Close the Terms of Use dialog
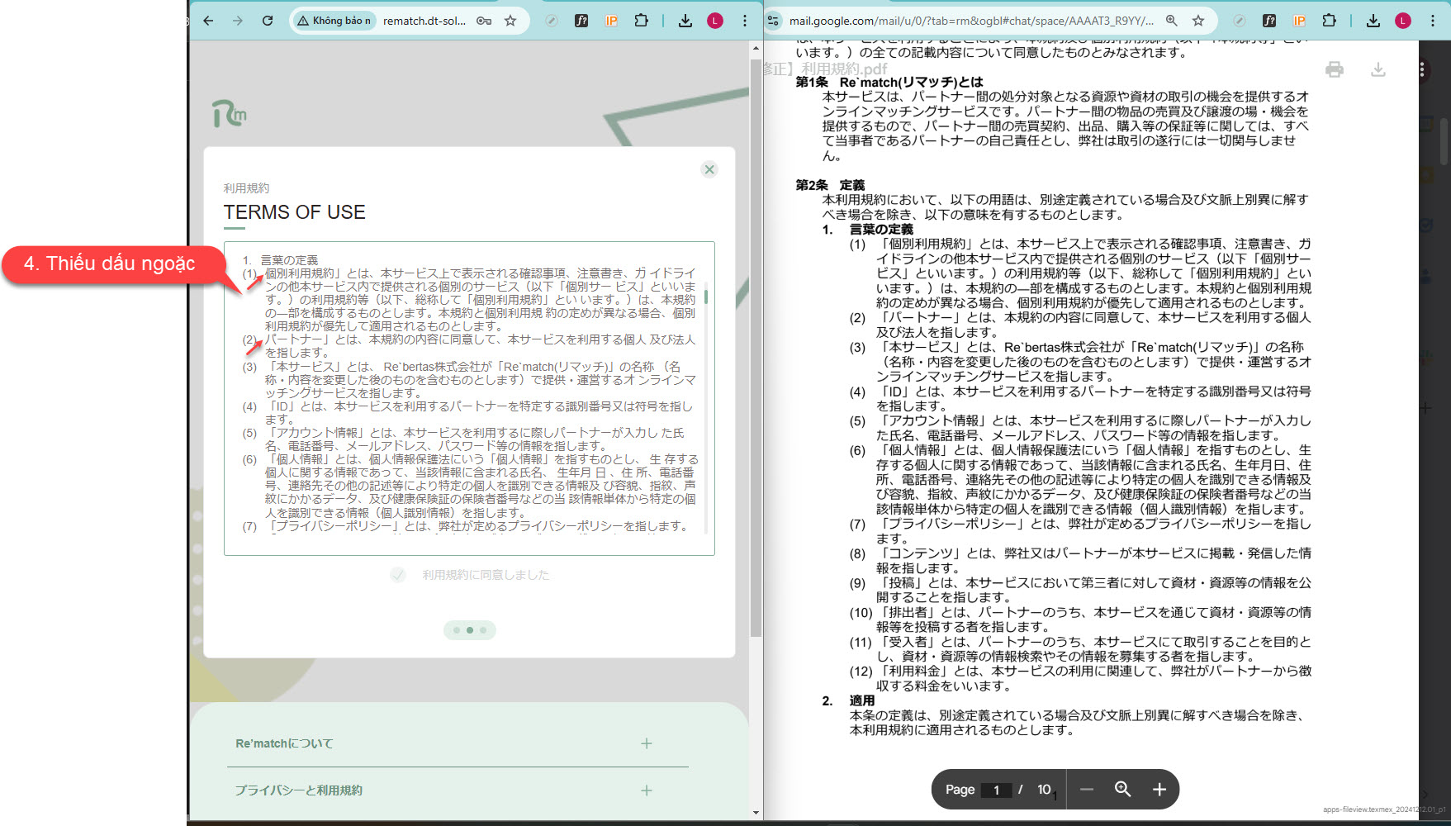1451x826 pixels. 709,169
